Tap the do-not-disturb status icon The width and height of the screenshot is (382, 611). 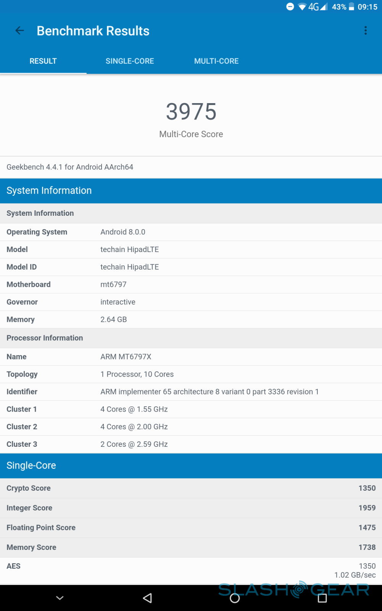pyautogui.click(x=290, y=7)
